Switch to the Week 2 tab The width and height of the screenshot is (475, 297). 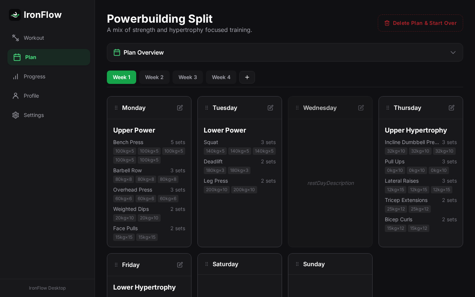tap(154, 77)
